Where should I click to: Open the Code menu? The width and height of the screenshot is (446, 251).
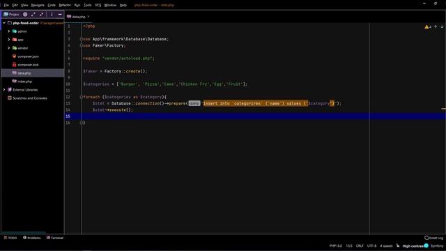tap(52, 5)
